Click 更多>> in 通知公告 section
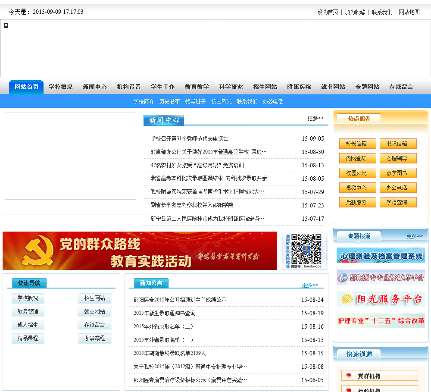This screenshot has width=431, height=392. tap(310, 285)
